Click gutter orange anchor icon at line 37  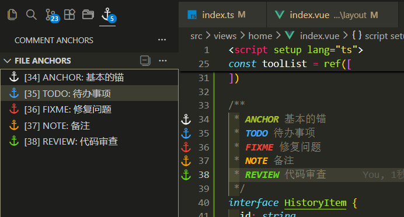[x=186, y=161]
